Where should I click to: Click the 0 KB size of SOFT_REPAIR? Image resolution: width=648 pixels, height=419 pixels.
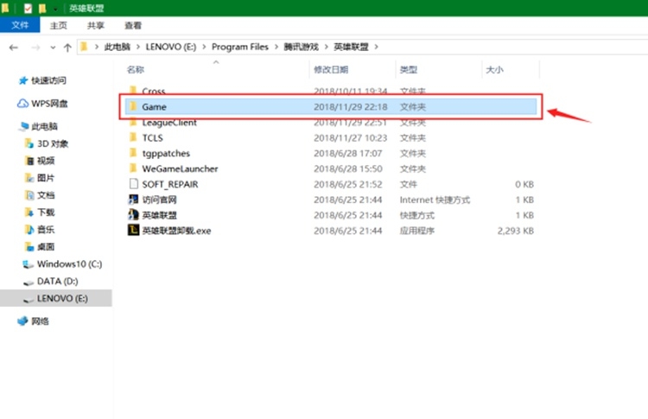[524, 184]
